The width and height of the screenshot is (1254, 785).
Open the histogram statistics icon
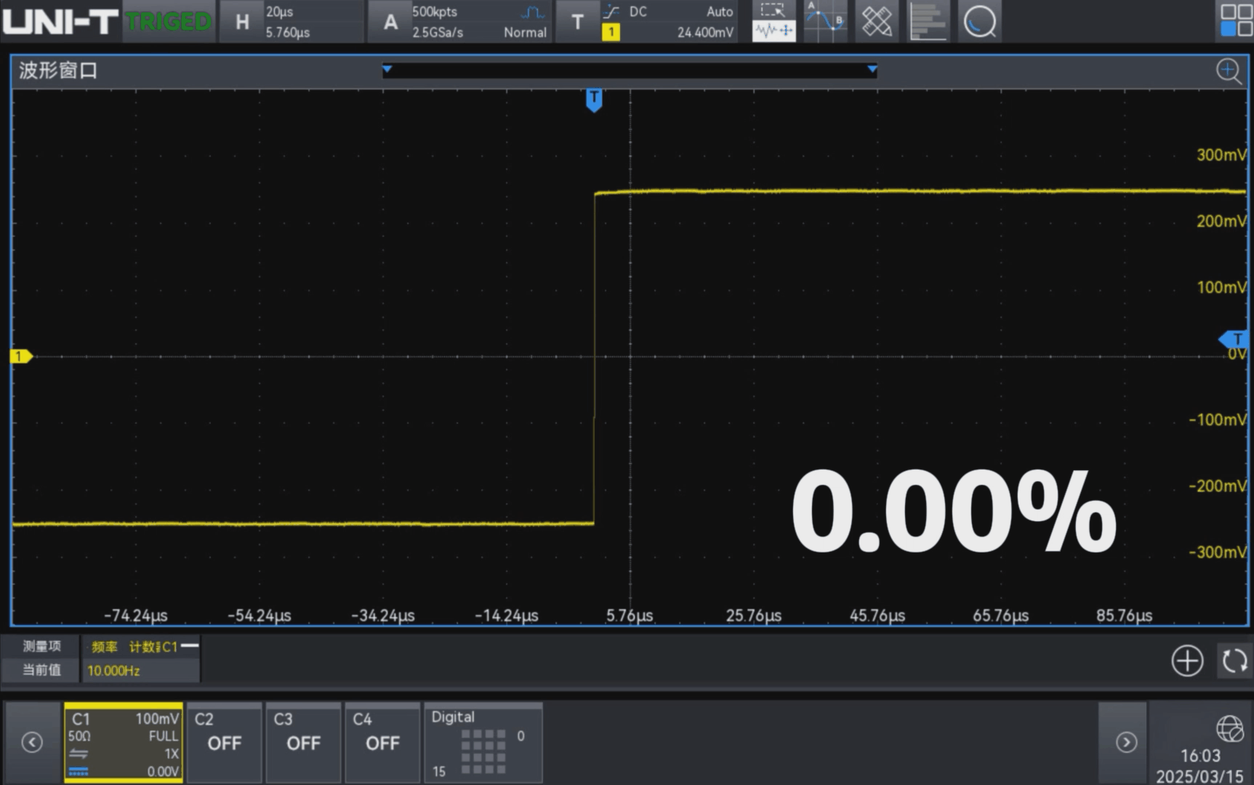928,21
